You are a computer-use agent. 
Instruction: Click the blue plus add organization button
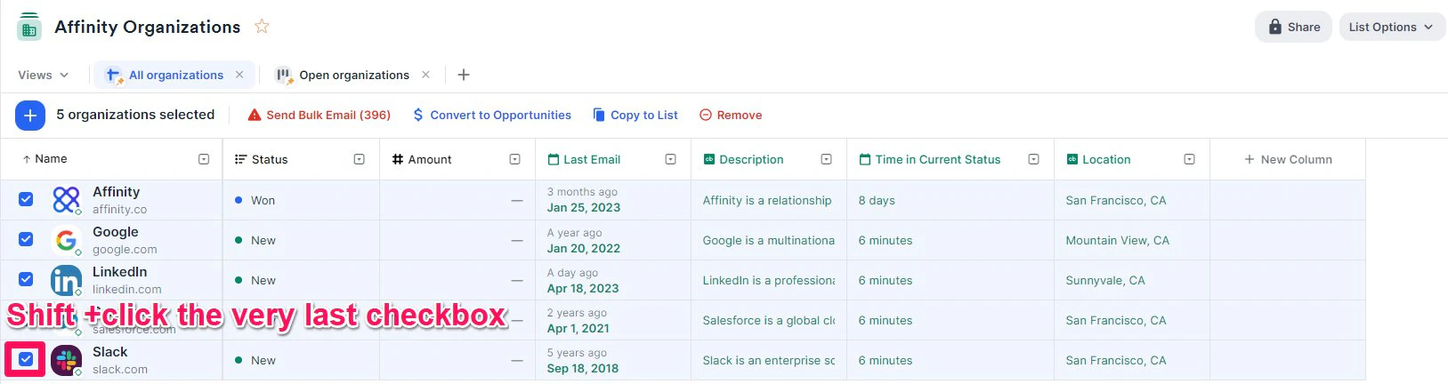pos(30,115)
